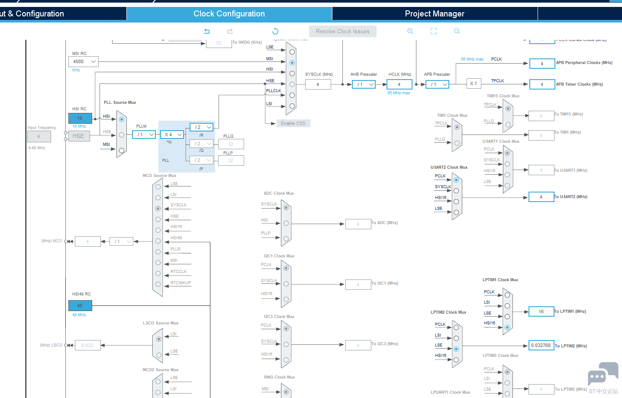622x398 pixels.
Task: Open the Clock Configuration tab
Action: (229, 14)
